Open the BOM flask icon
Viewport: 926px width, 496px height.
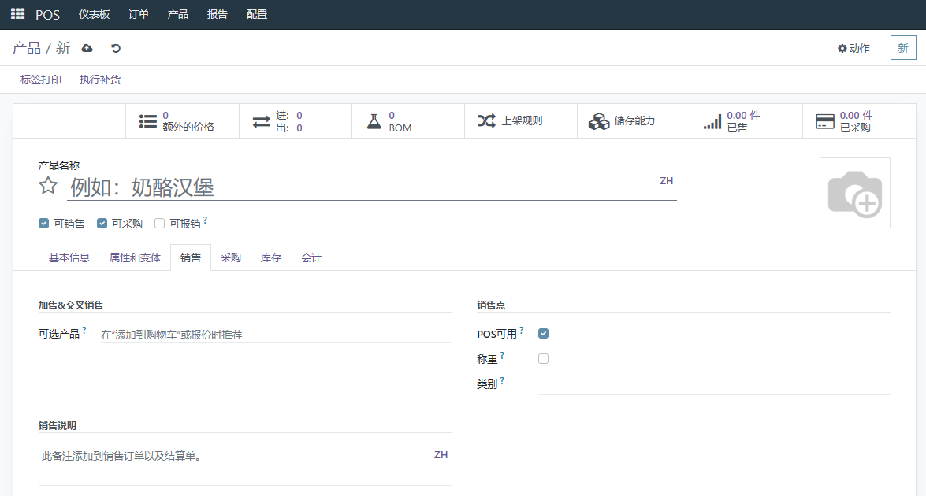tap(374, 121)
